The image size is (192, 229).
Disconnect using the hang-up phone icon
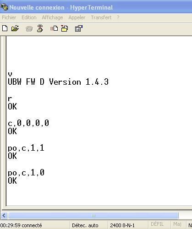click(40, 28)
